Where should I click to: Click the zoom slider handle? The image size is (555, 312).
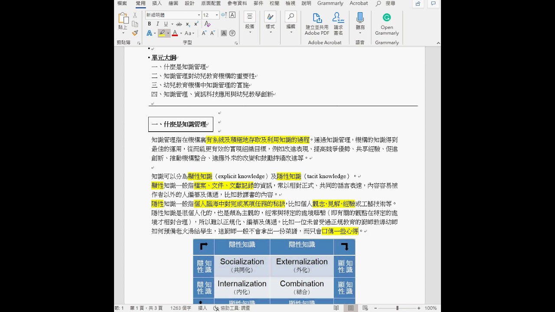coord(397,308)
